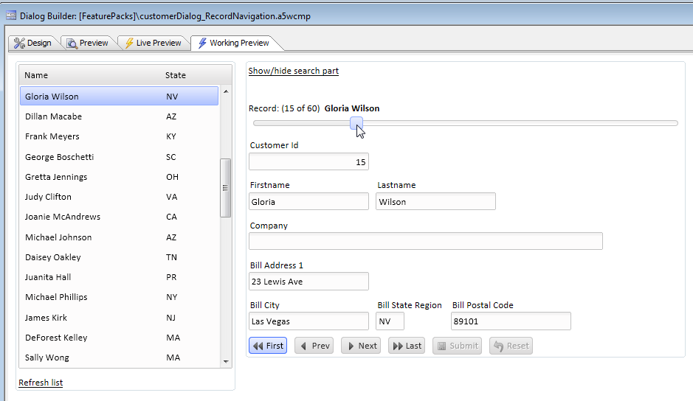Select the DeForest Kelley row
The width and height of the screenshot is (693, 401).
coord(120,338)
